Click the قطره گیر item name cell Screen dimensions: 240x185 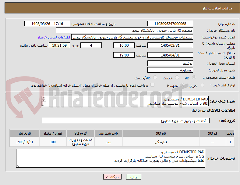[x=161, y=142]
